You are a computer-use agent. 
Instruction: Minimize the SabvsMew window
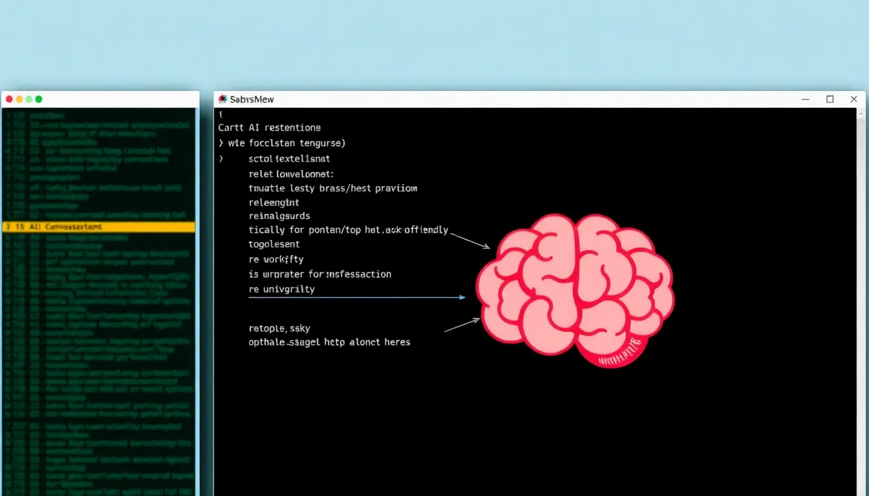[x=806, y=99]
